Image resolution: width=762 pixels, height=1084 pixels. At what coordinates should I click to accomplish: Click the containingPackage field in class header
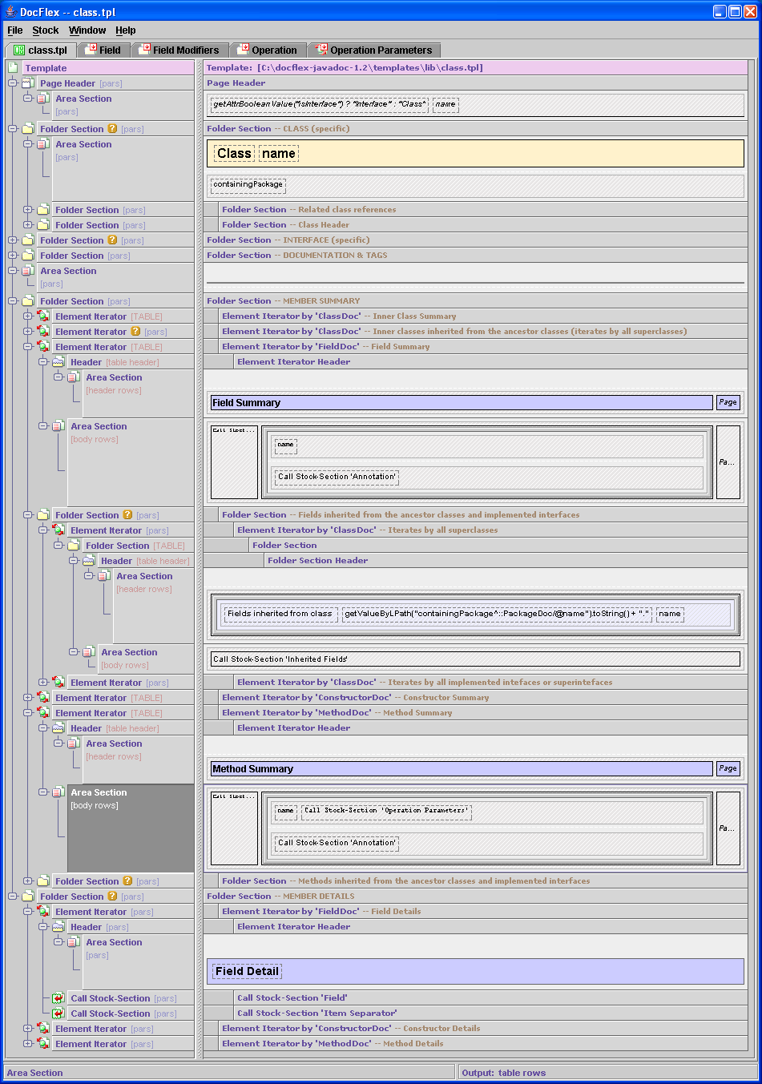248,184
